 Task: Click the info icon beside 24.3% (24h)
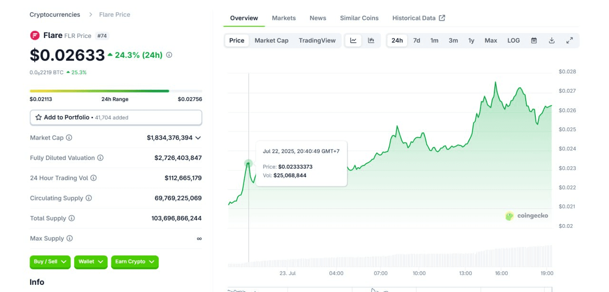(169, 55)
